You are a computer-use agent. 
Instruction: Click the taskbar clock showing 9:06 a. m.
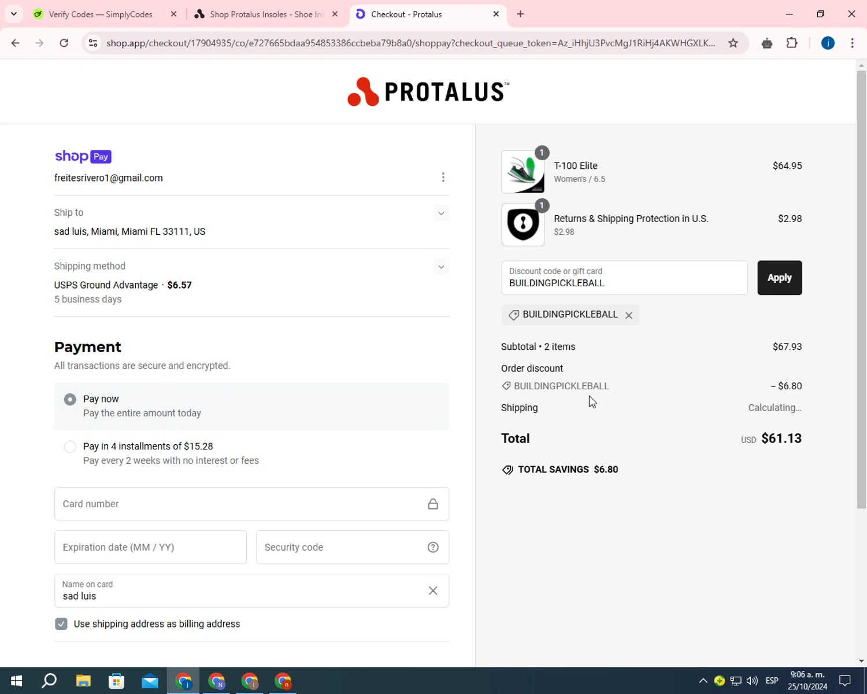pyautogui.click(x=807, y=681)
